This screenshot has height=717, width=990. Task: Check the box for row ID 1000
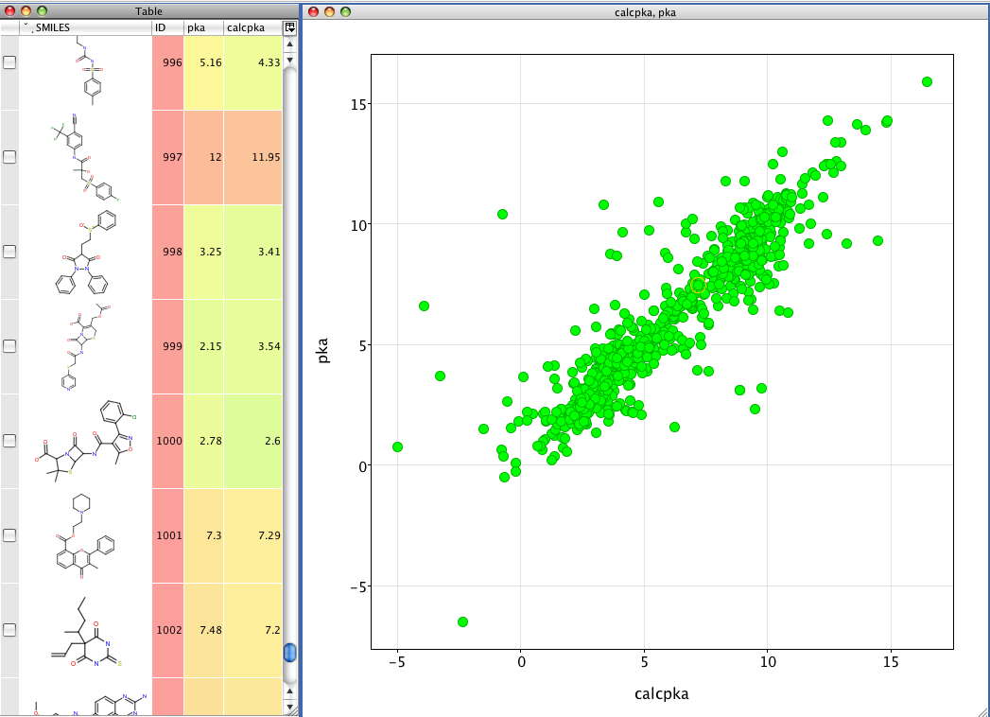(x=9, y=440)
